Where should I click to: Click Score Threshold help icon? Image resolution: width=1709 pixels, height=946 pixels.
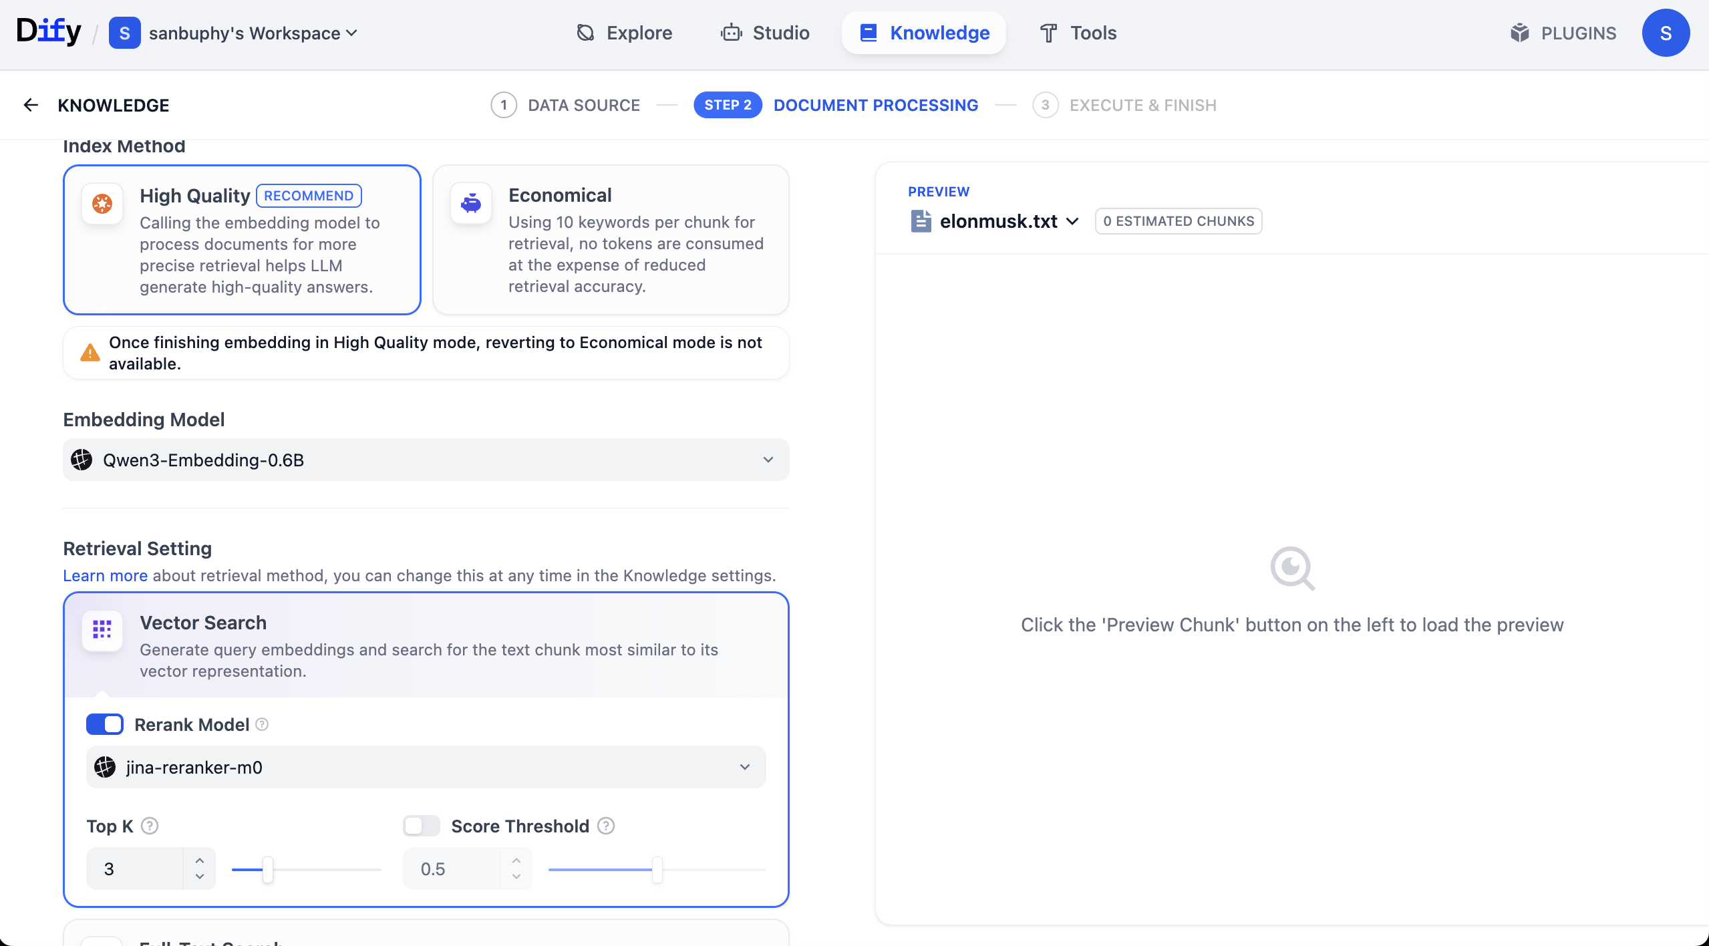click(x=606, y=826)
